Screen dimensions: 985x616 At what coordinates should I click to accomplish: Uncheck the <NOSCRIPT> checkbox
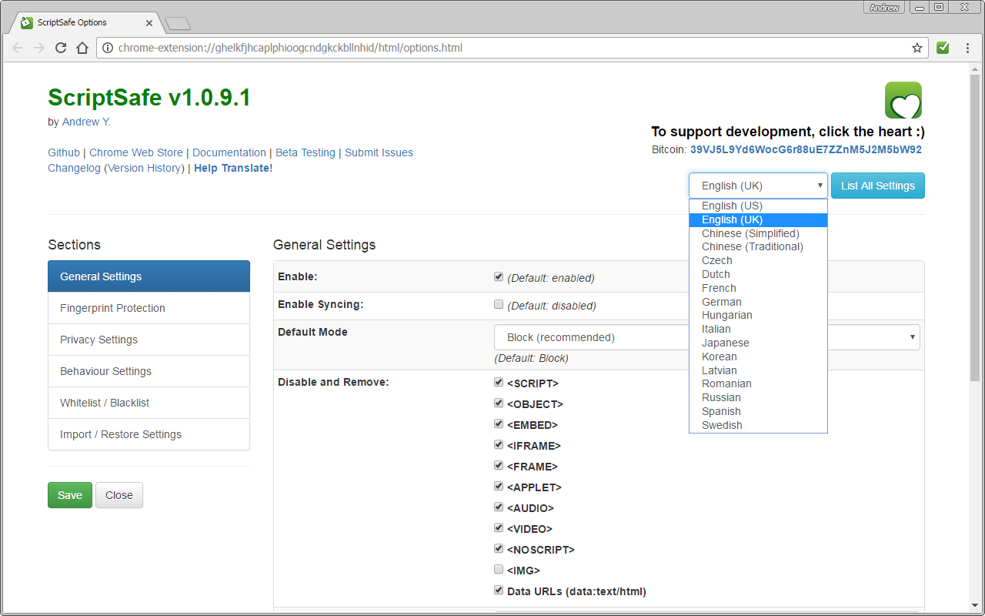[499, 549]
